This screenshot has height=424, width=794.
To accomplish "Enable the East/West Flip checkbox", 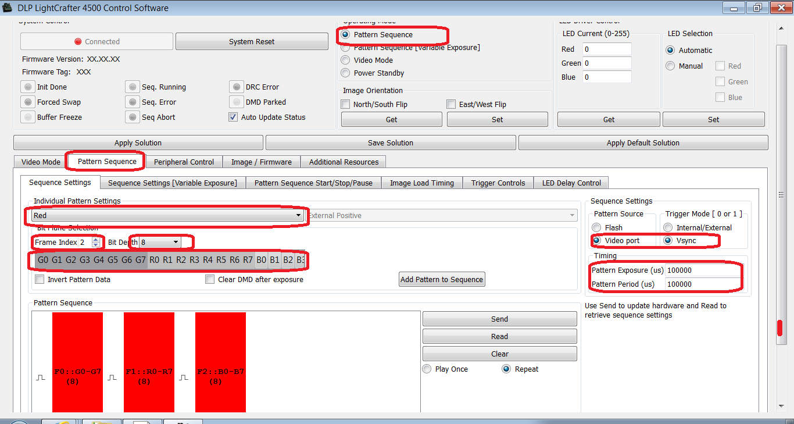I will 451,105.
